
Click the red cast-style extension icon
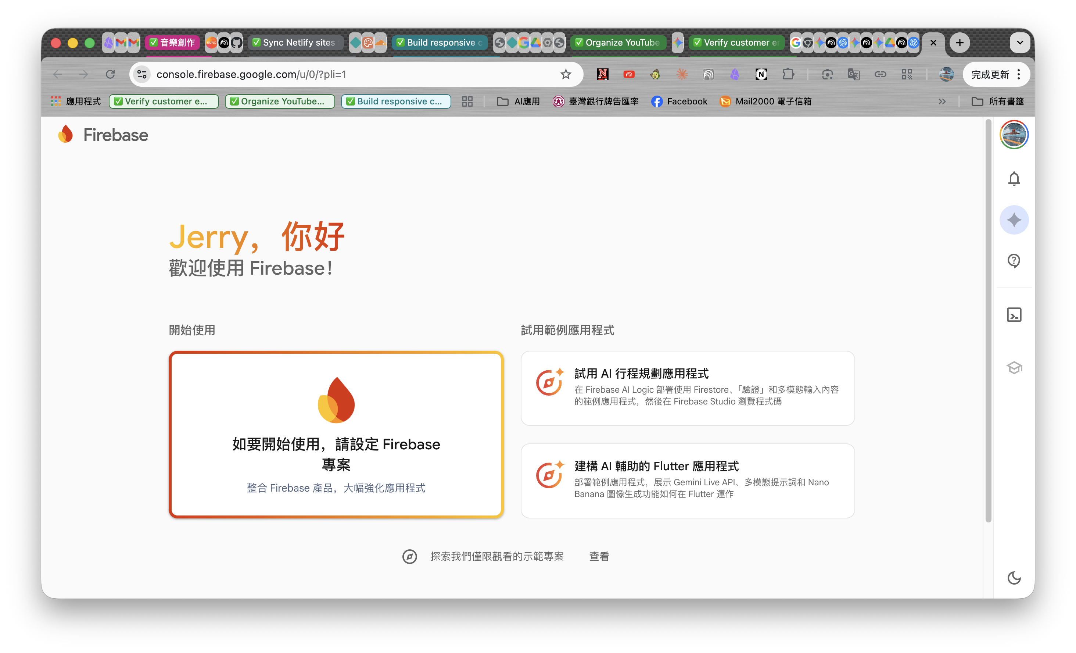pos(629,74)
